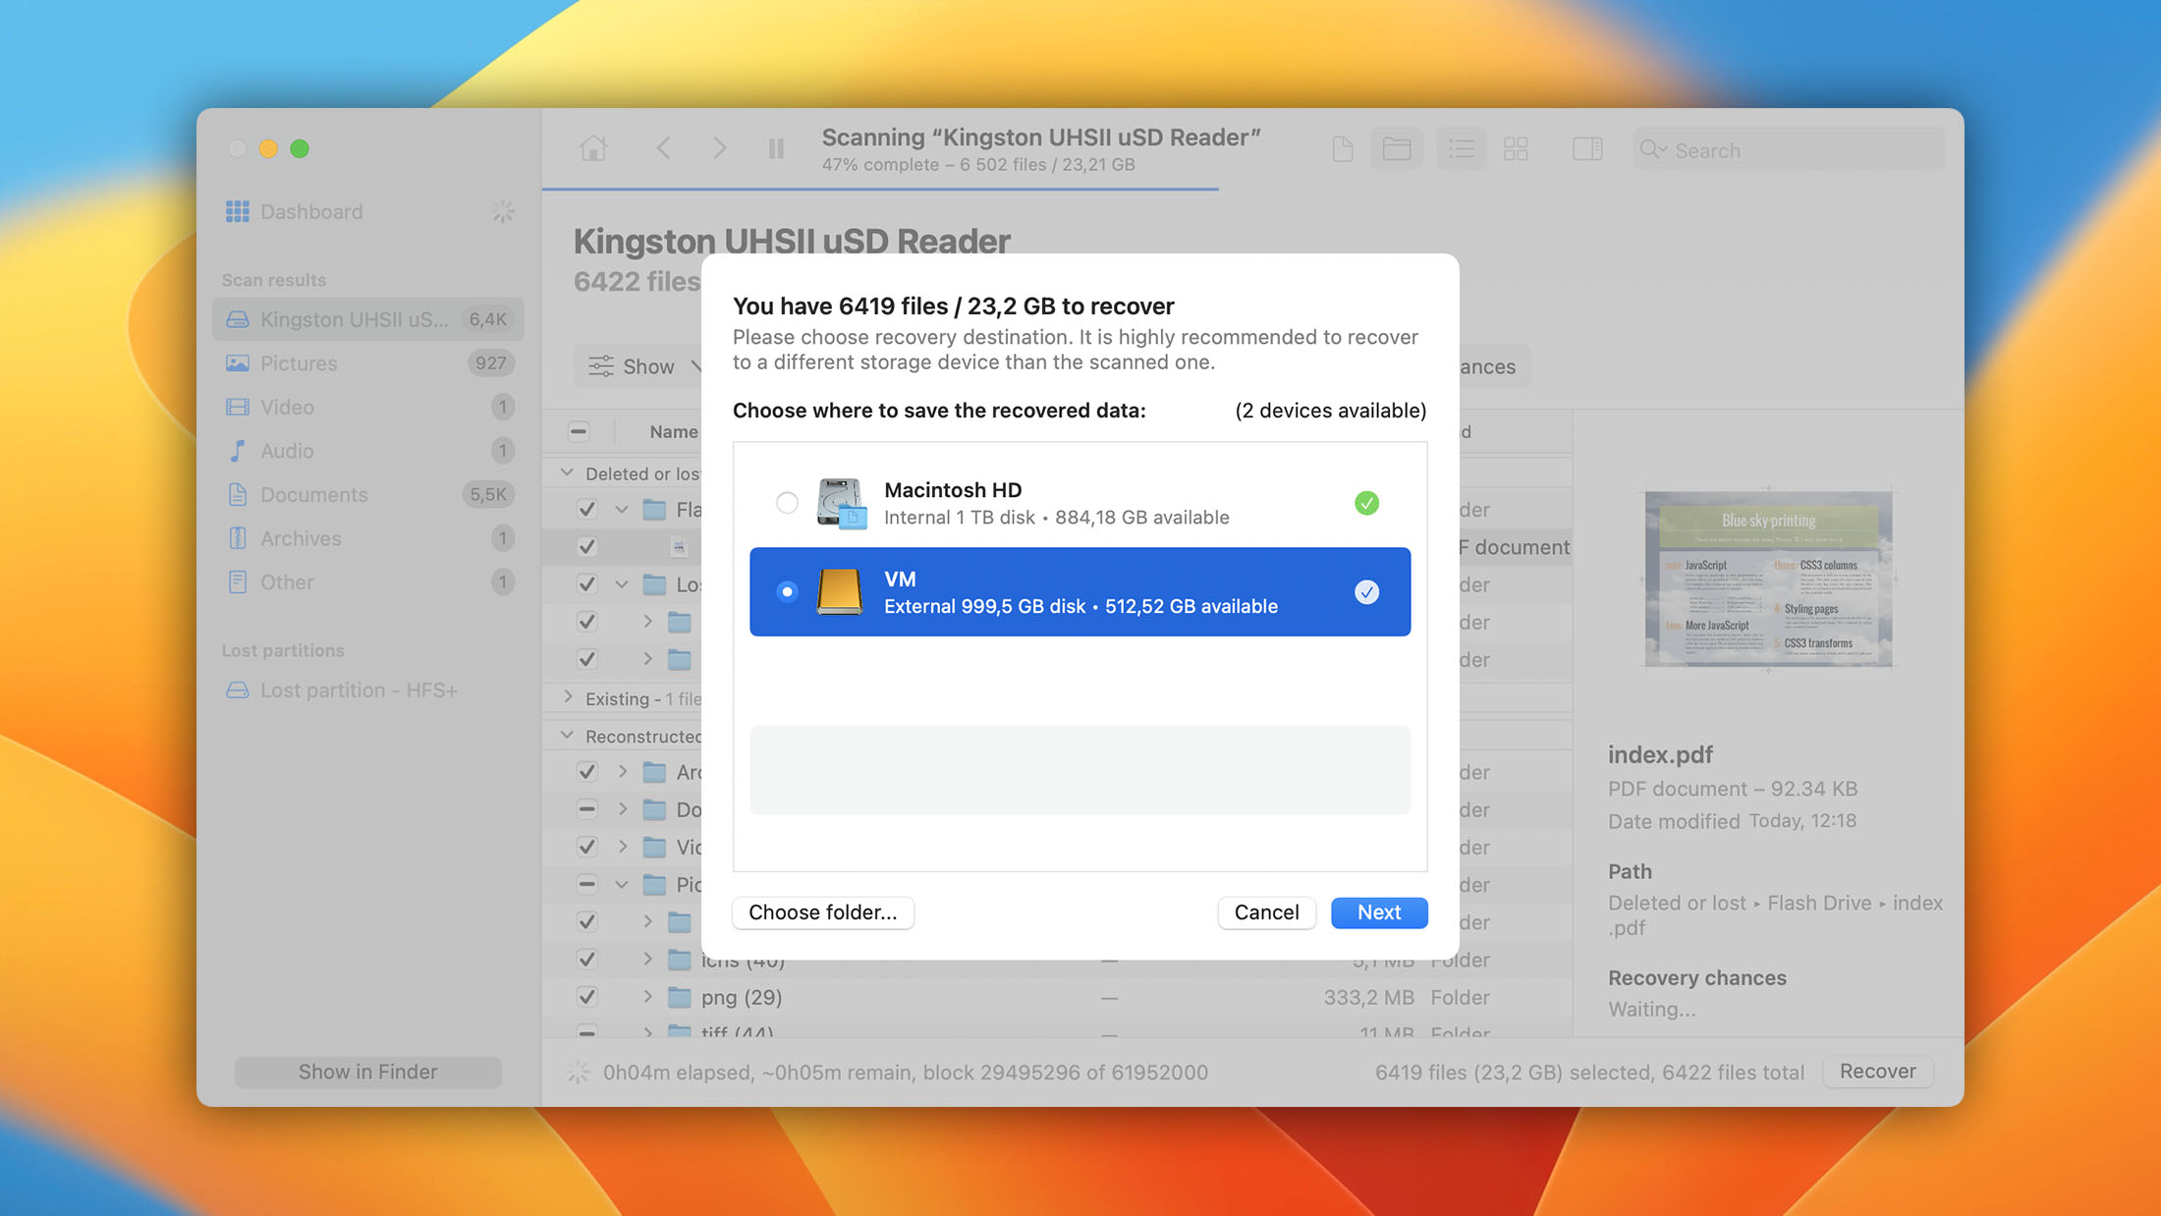Screen dimensions: 2161x1216
Task: Toggle checkbox for Documents reconstructed folder
Action: point(586,809)
